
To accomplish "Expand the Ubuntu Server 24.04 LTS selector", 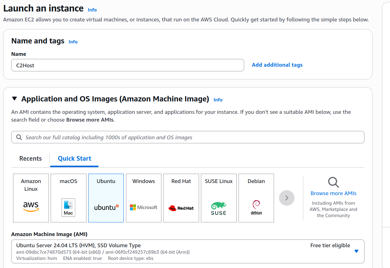I will pos(187,251).
